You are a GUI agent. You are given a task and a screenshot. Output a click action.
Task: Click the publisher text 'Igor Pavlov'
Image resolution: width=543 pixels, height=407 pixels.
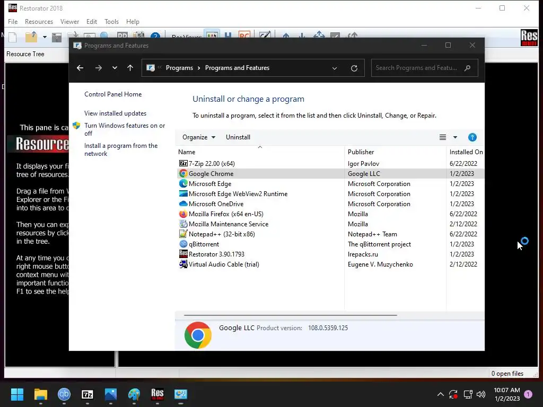coord(363,163)
